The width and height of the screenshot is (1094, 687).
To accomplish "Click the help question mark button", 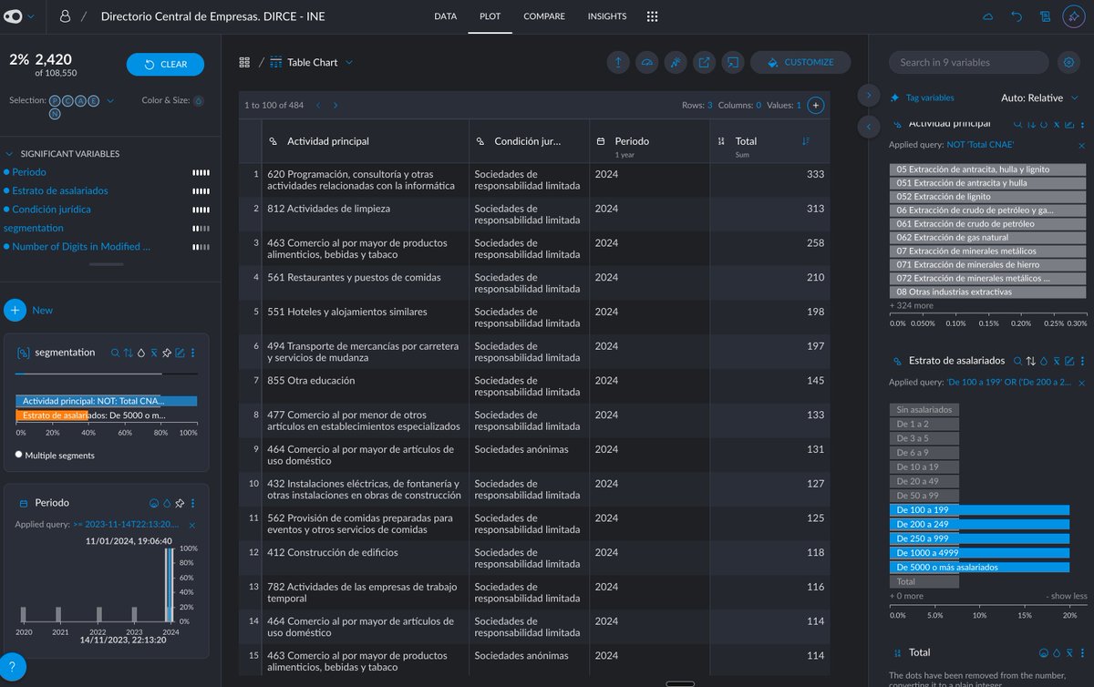I will point(12,667).
